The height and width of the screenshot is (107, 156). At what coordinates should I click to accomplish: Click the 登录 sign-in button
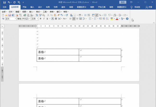coord(123,2)
